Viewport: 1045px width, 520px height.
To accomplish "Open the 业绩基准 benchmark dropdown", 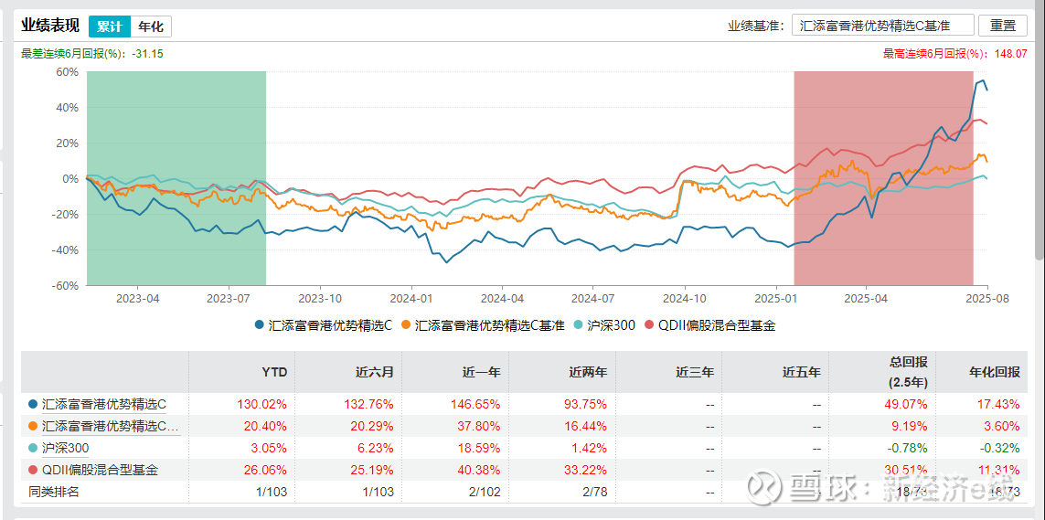I will coord(882,26).
